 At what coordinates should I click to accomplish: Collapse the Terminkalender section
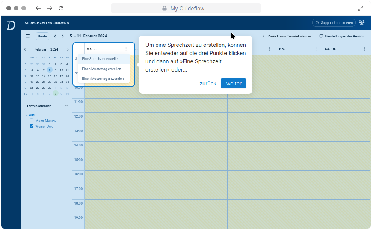tap(66, 106)
